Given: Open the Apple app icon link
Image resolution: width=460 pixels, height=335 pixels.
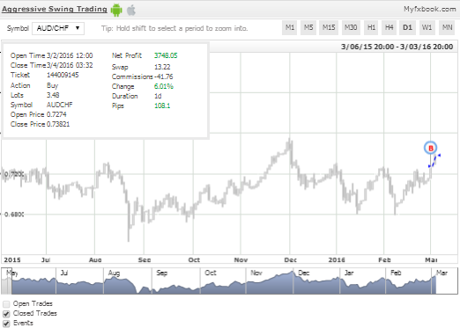Looking at the screenshot, I should click(131, 10).
